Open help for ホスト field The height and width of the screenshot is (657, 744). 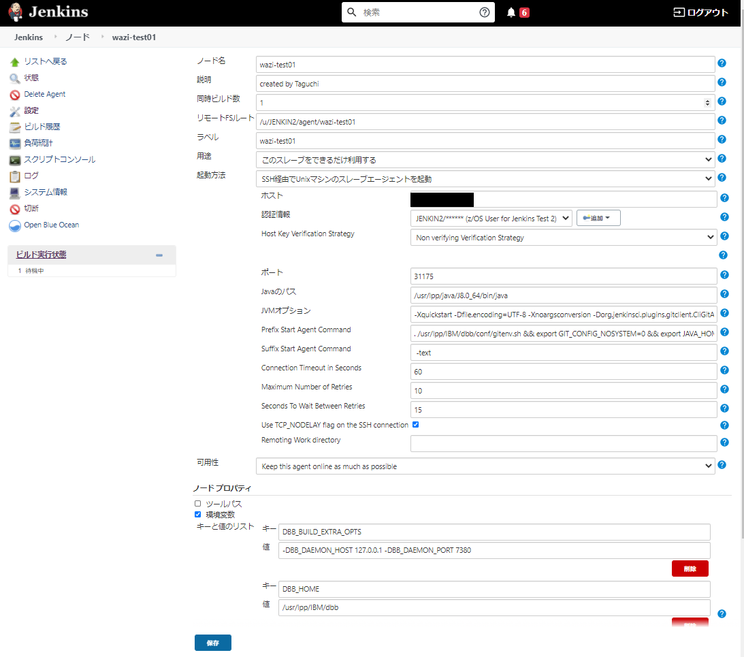724,198
